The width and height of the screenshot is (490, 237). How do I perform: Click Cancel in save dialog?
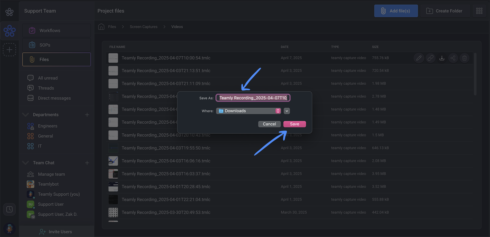pos(269,124)
